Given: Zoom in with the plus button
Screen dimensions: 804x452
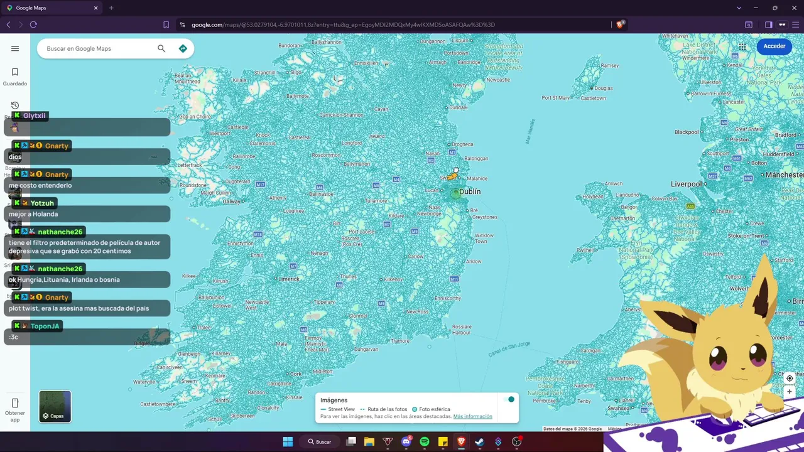Looking at the screenshot, I should (790, 392).
